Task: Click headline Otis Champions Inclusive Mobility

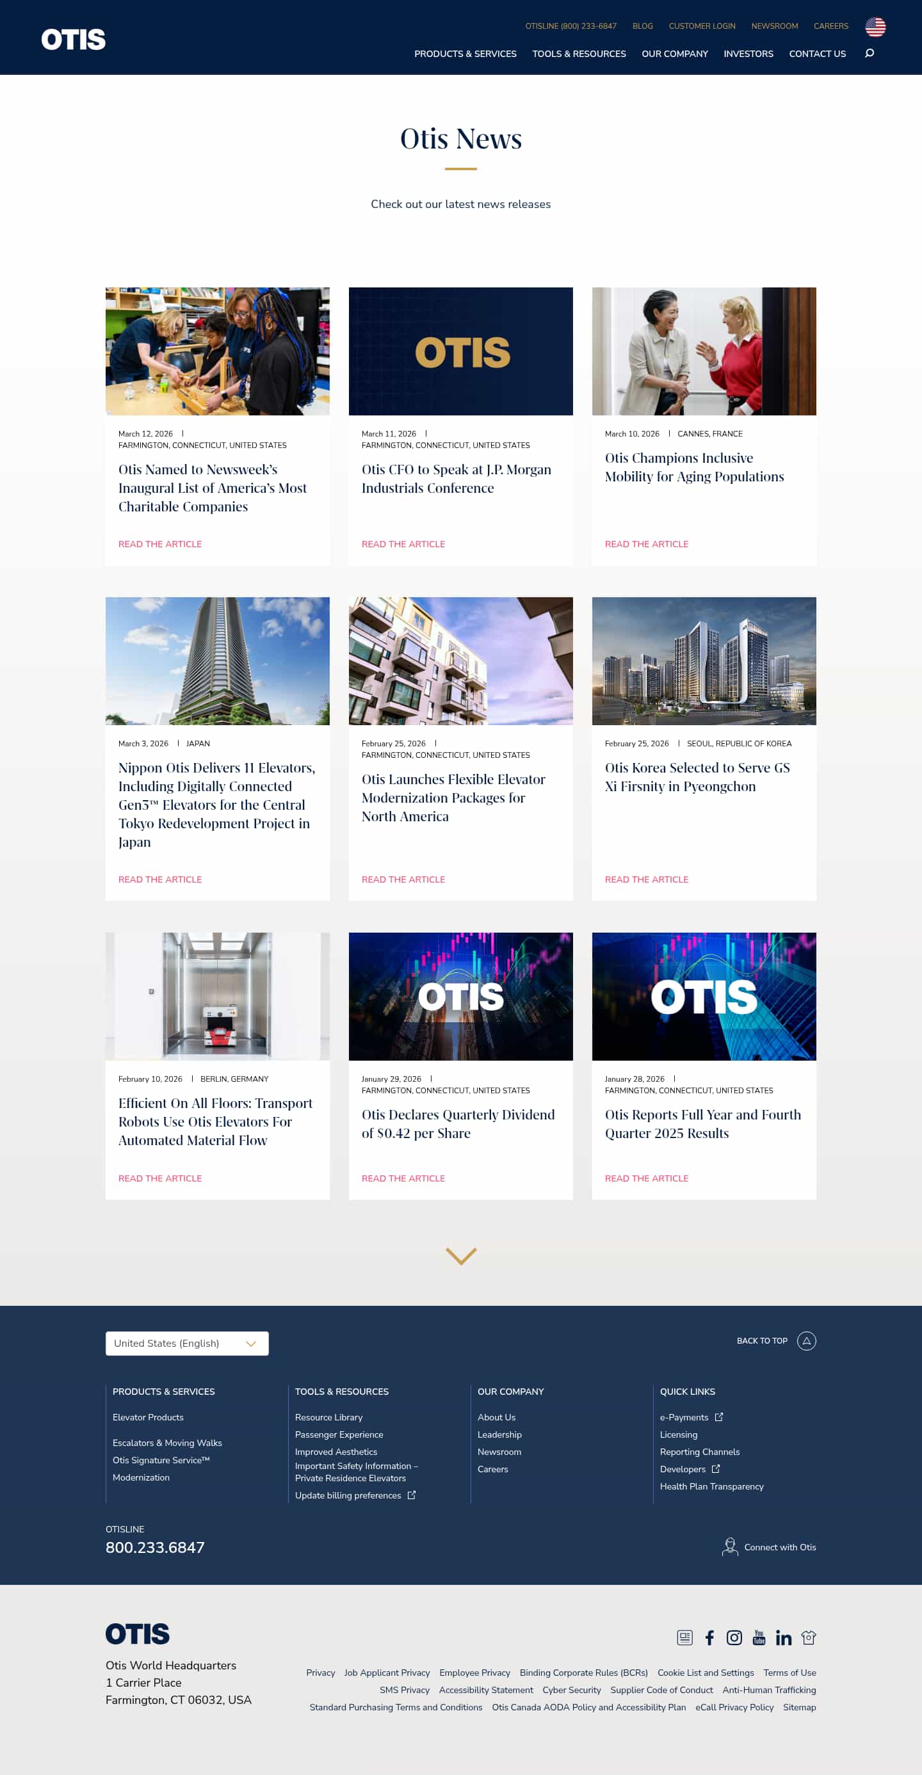Action: 694,467
